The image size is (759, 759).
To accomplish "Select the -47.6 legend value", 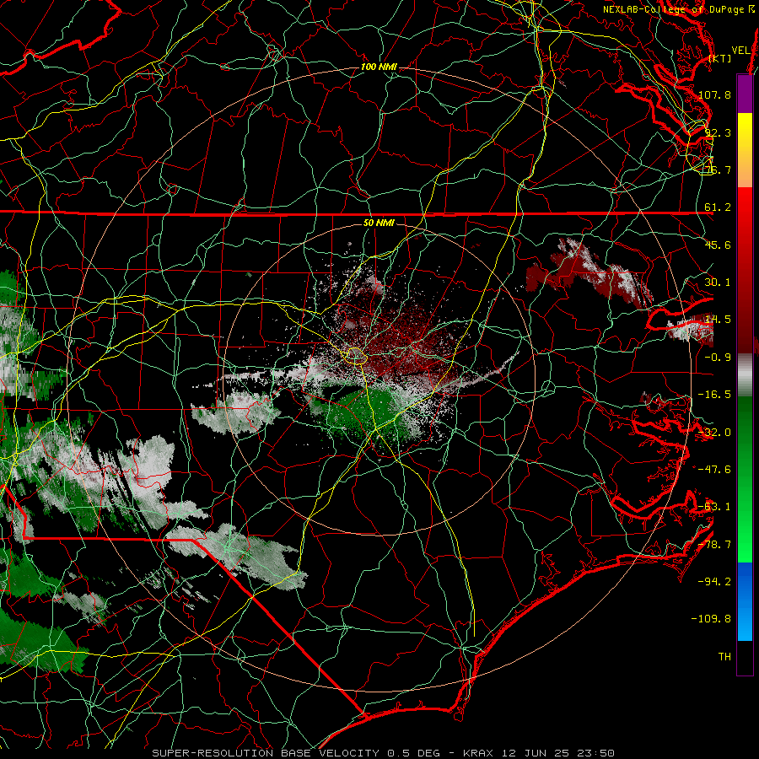I will point(714,470).
